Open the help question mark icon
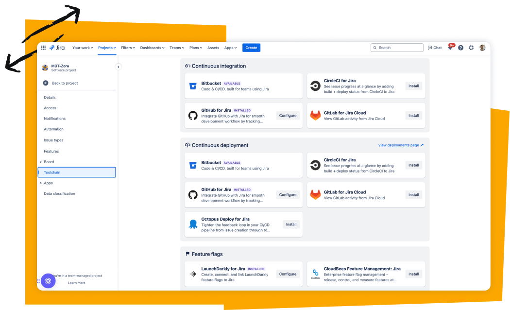510x310 pixels. 460,48
